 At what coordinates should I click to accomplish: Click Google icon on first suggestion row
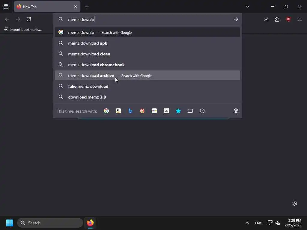point(61,32)
